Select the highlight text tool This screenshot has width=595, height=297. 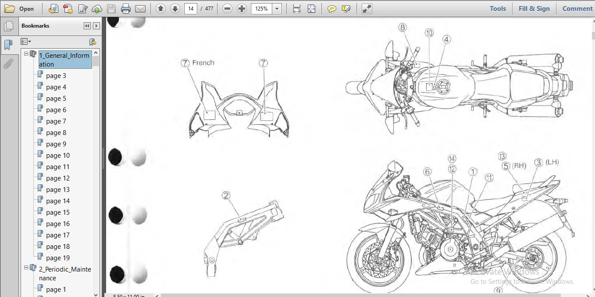pyautogui.click(x=346, y=9)
